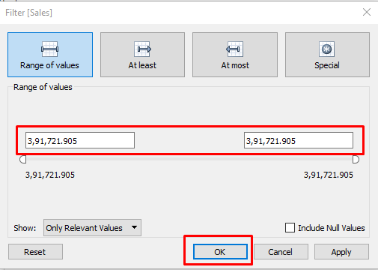The height and width of the screenshot is (270, 378).
Task: Switch to the At least filter option
Action: pyautogui.click(x=142, y=55)
